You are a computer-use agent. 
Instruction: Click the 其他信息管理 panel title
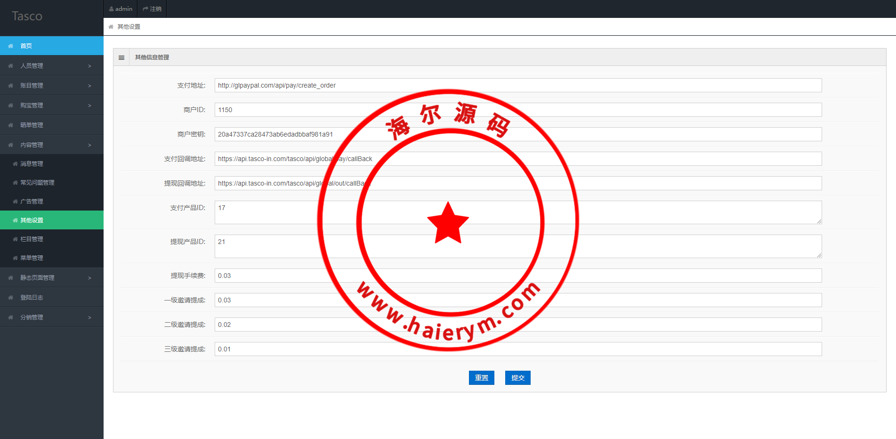pos(152,57)
